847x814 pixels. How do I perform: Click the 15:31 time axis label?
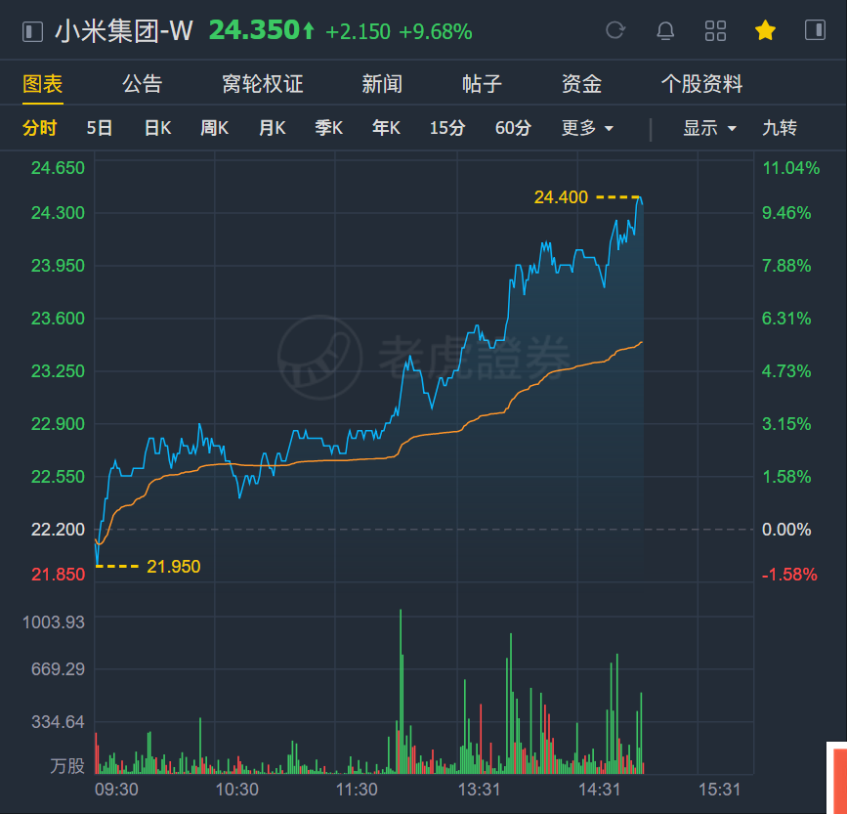click(720, 790)
